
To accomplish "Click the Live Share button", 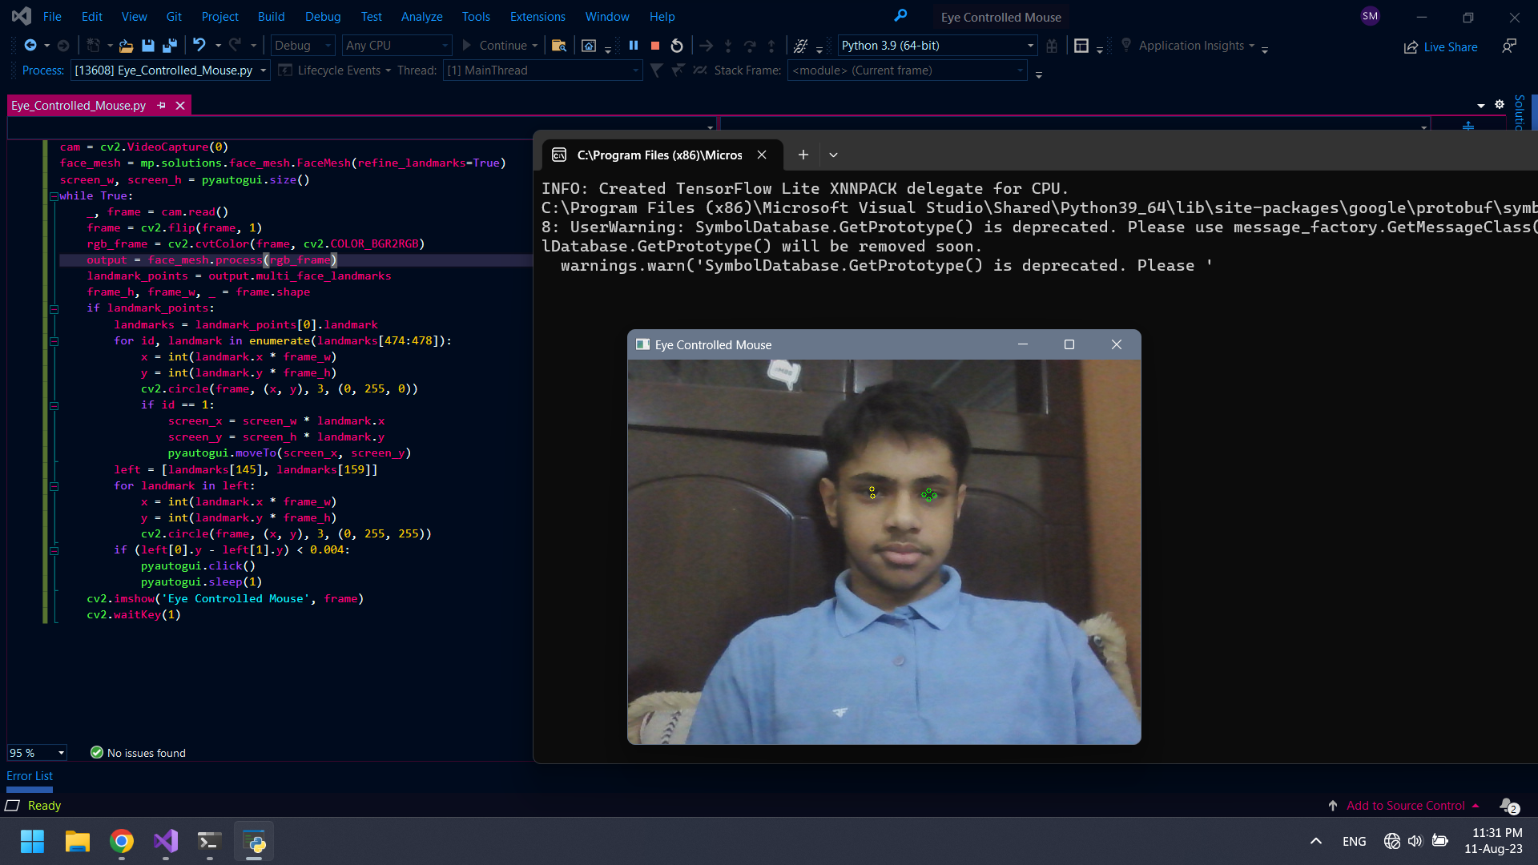I will tap(1440, 47).
